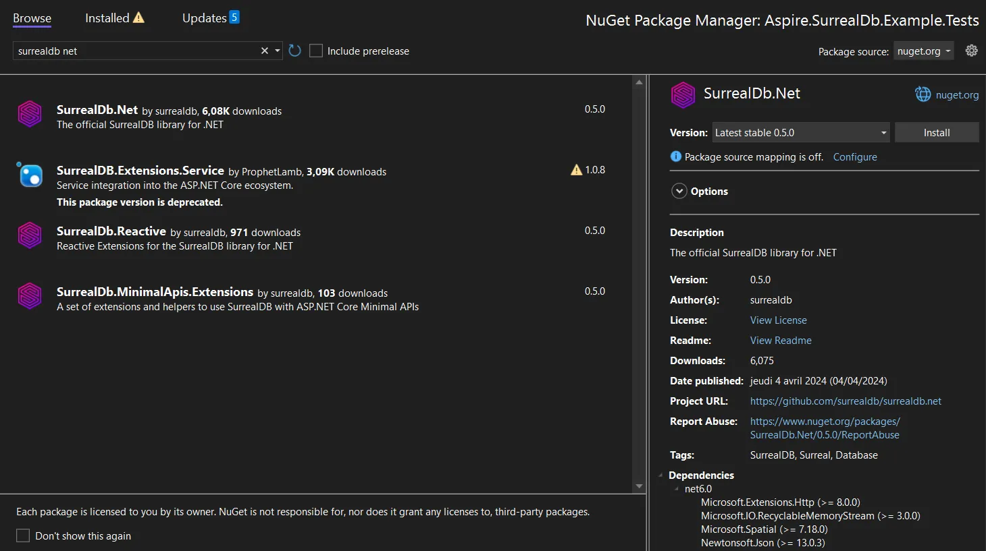The image size is (986, 551).
Task: Click the warning icon on the Installed tab
Action: click(139, 18)
